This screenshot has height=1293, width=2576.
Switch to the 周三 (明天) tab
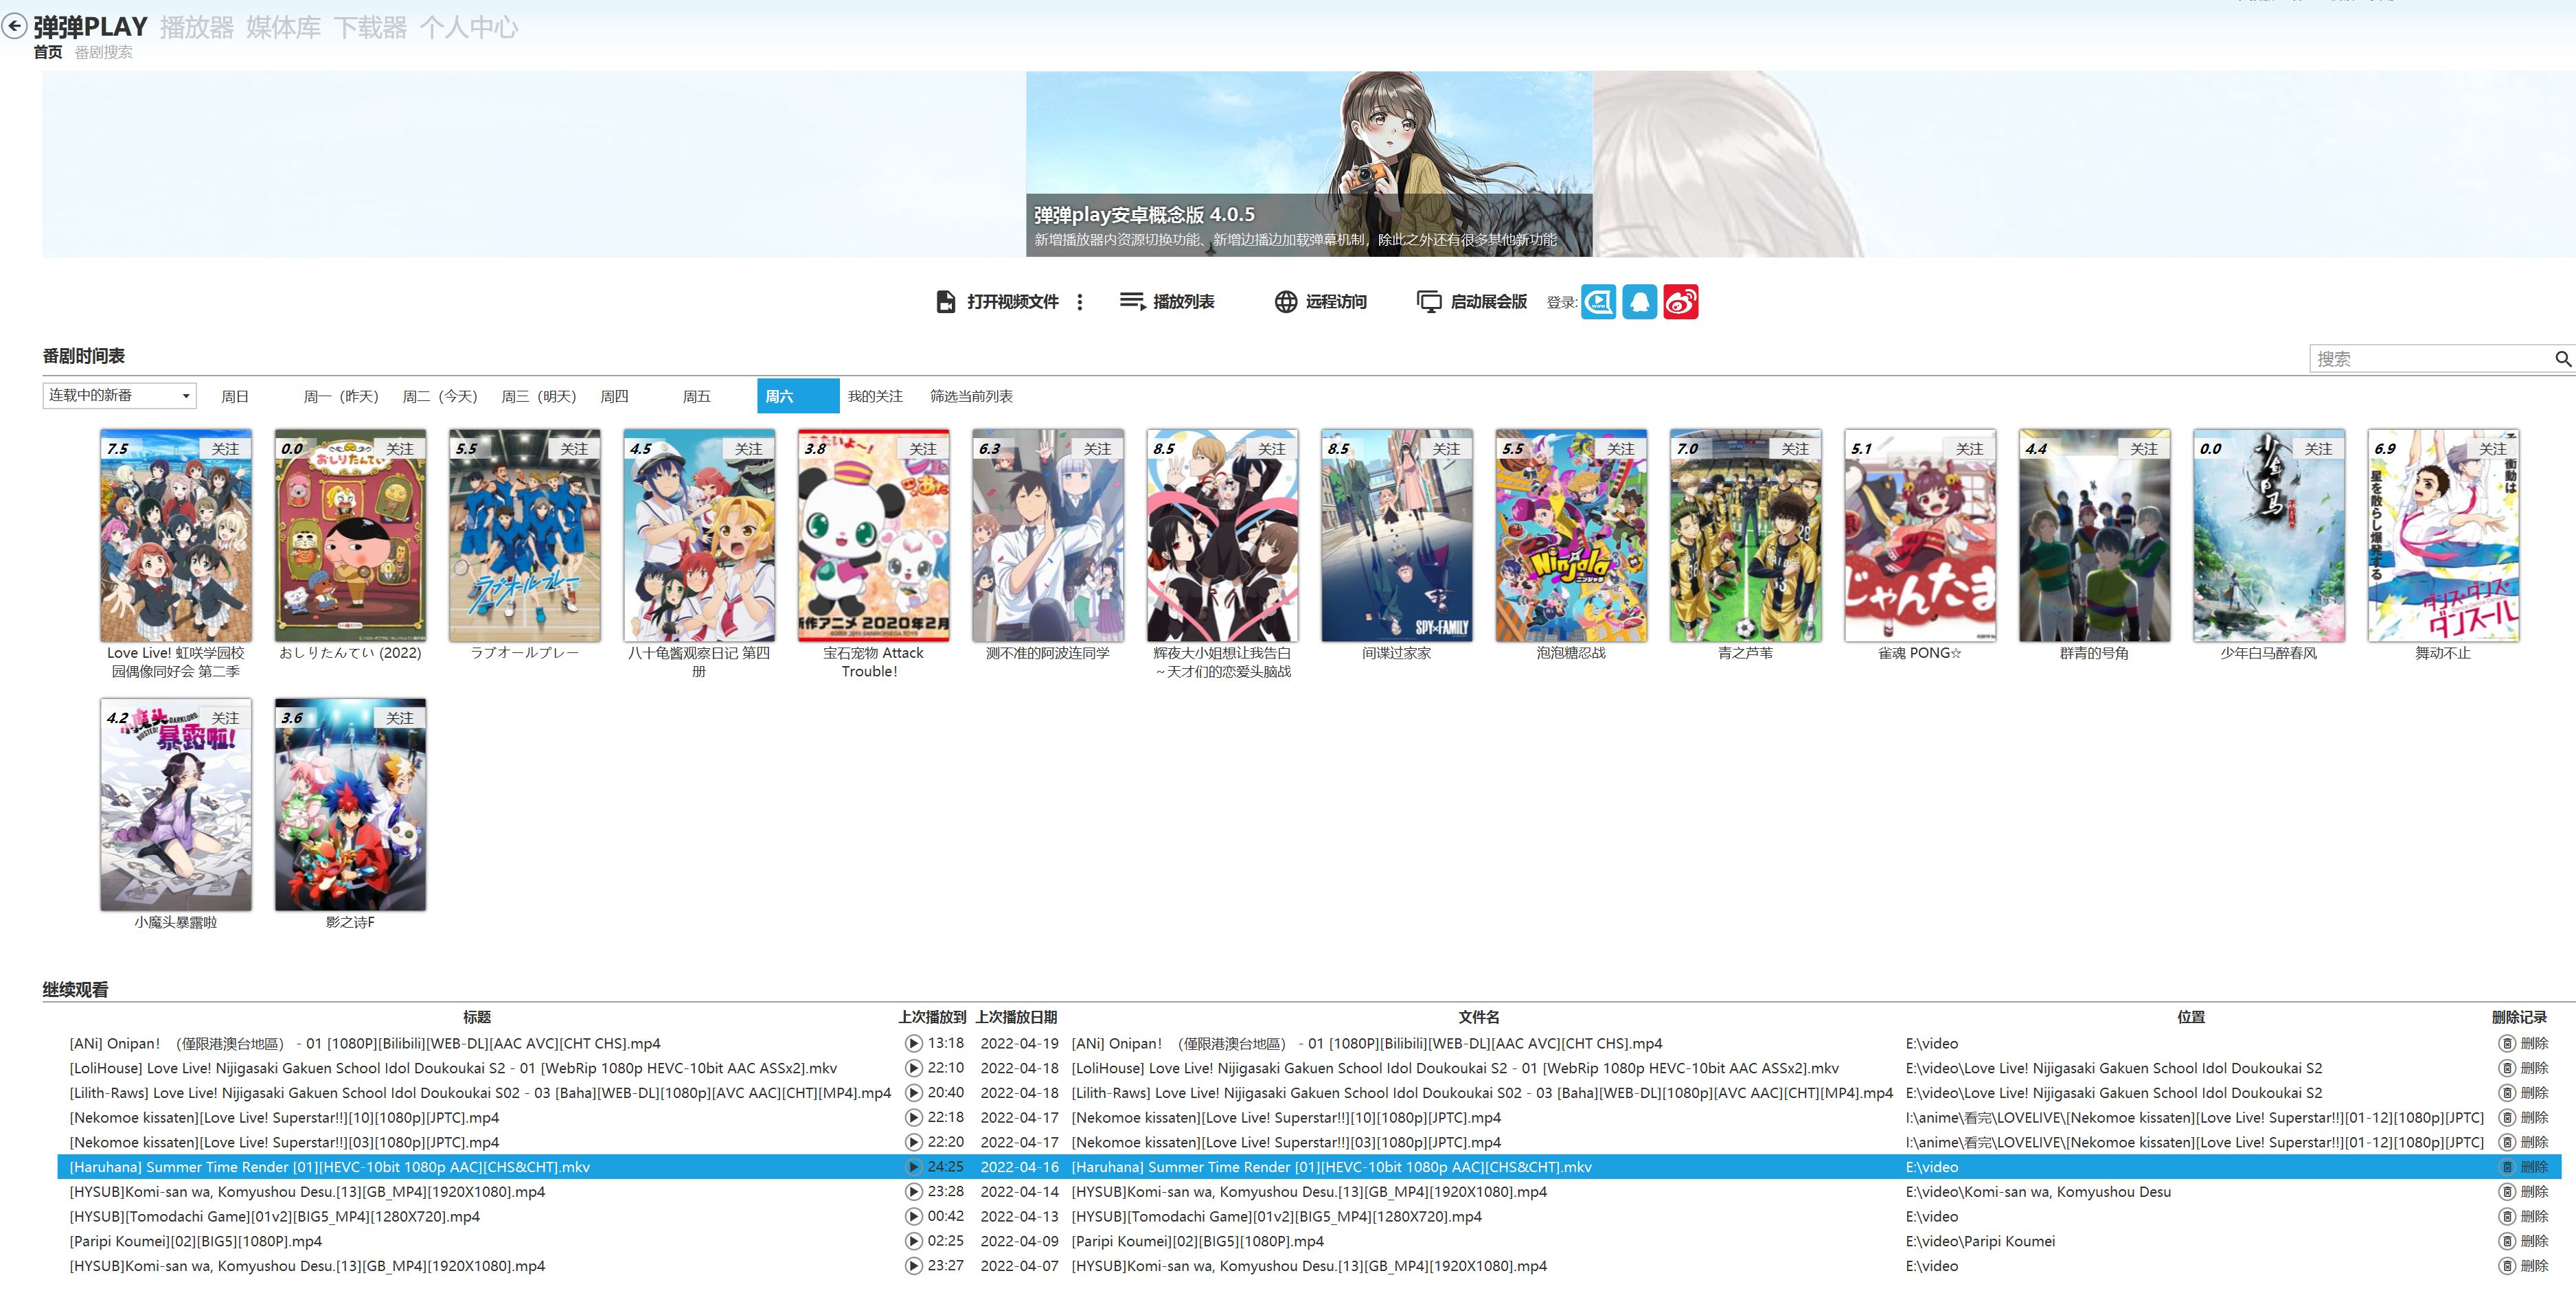coord(539,396)
